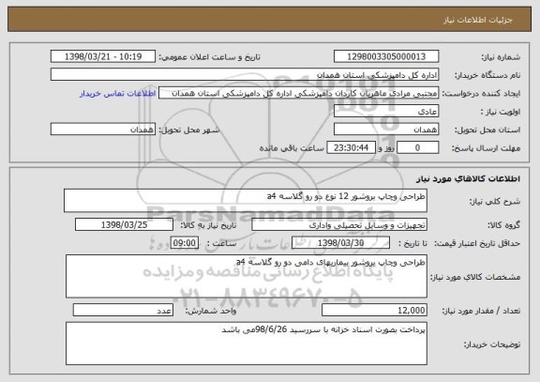Screen dimensions: 540x382
Task: Click the buyer notes text box (توضیحات خریدار)
Action: pos(247,344)
